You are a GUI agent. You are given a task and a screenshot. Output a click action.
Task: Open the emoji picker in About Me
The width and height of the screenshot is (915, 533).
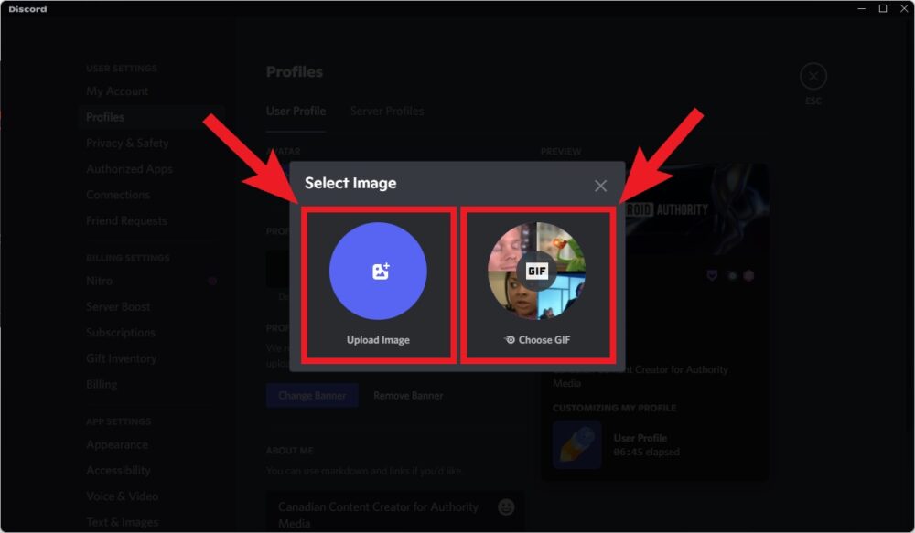click(506, 507)
